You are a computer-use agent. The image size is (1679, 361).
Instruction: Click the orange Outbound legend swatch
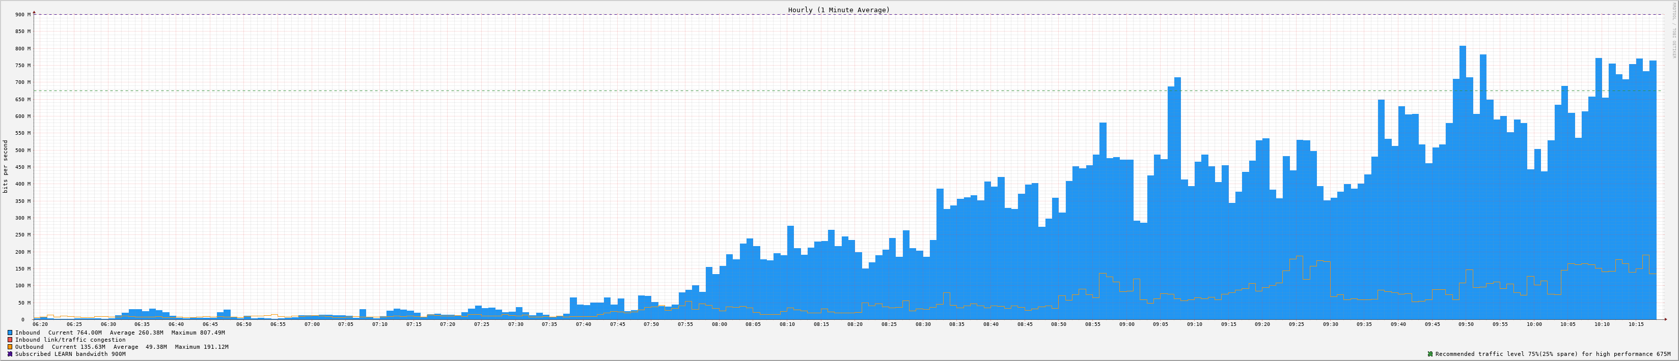coord(10,347)
